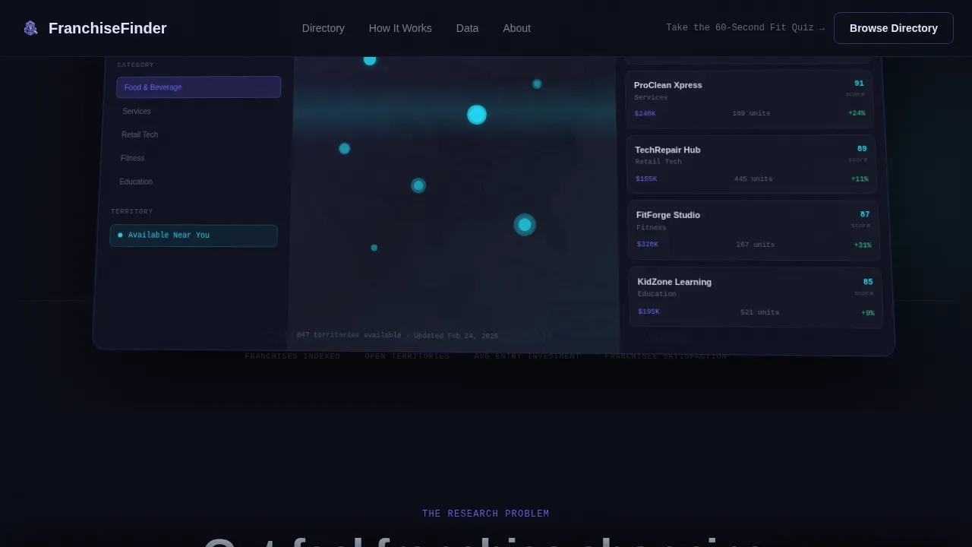Click the Browse Directory button
The height and width of the screenshot is (547, 972).
coord(894,28)
